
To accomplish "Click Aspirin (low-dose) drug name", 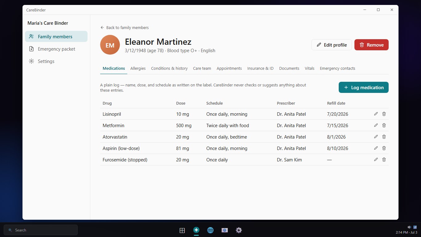I will click(121, 148).
